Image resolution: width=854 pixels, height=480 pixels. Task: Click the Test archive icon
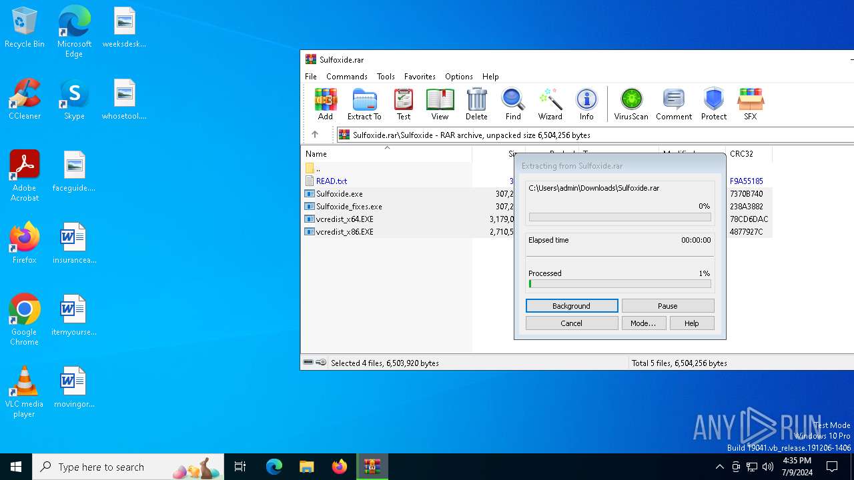(404, 104)
